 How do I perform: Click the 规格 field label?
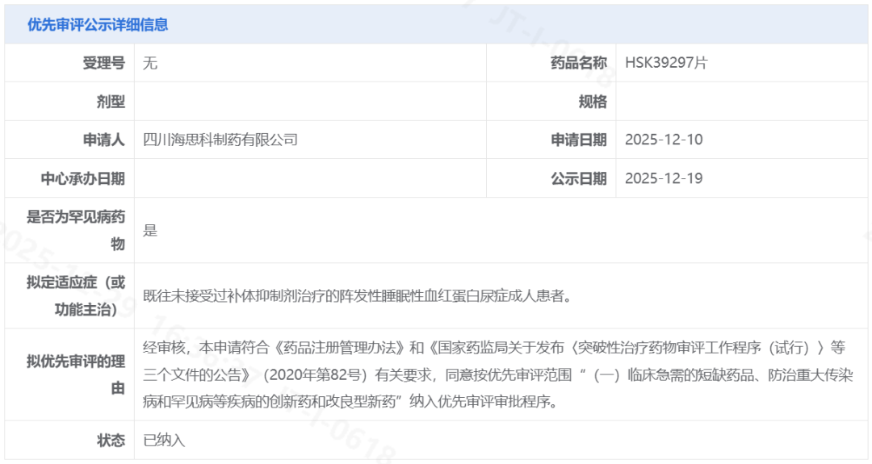coord(593,102)
